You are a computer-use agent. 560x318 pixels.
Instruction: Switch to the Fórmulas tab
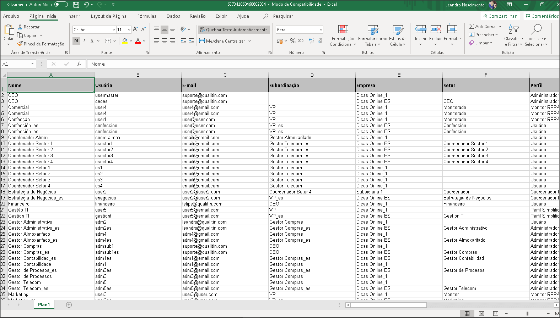click(x=147, y=16)
